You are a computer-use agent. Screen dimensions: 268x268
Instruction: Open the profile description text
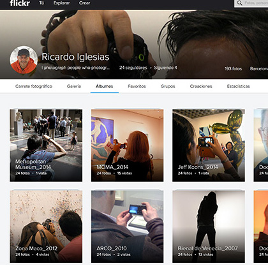[x=75, y=68]
